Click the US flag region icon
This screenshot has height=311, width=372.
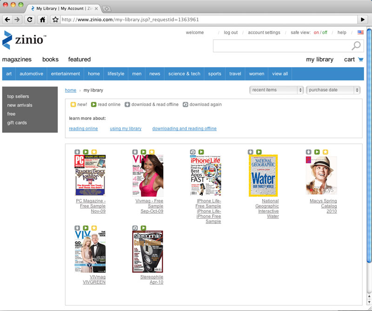(x=360, y=32)
